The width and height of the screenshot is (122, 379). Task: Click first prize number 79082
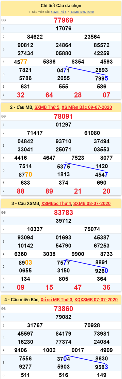point(64,316)
